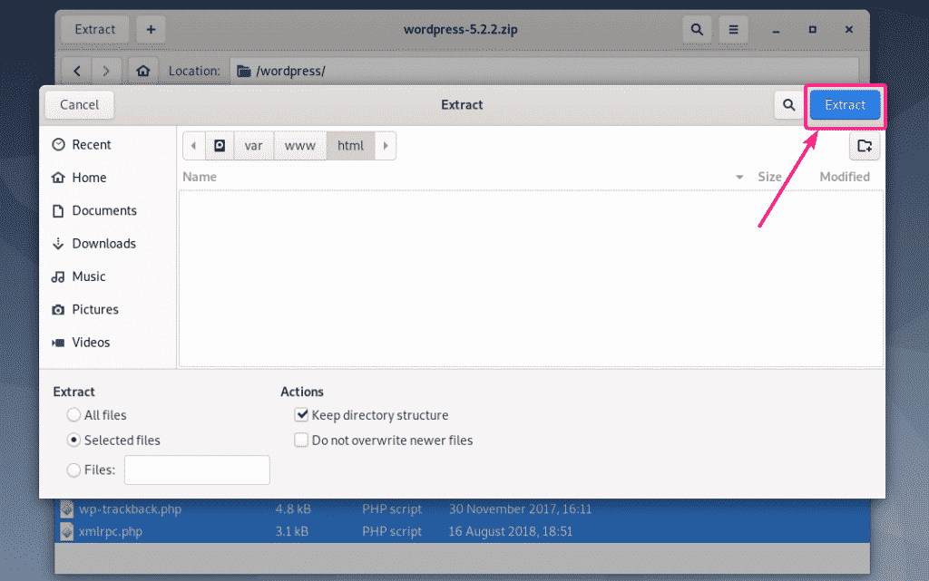Click the sort arrow beside the Name column
This screenshot has width=929, height=581.
739,178
